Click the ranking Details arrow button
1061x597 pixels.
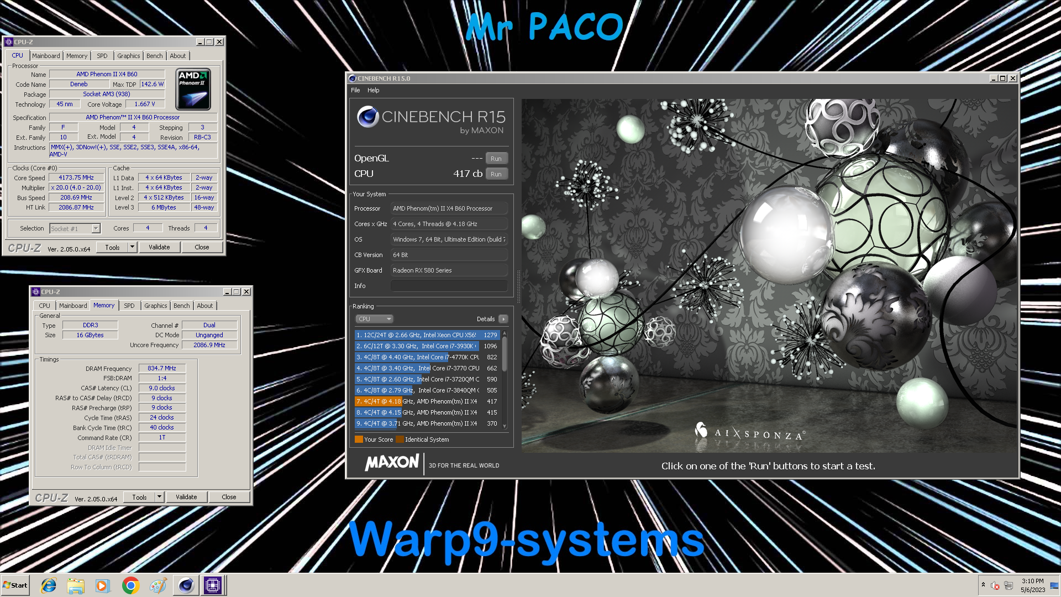coord(503,319)
